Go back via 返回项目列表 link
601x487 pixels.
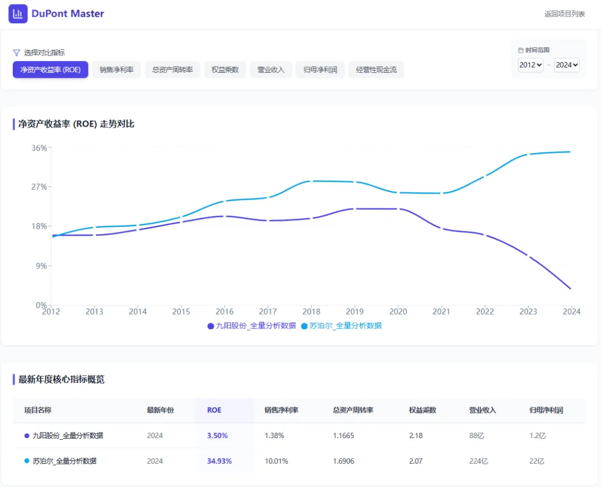(x=564, y=14)
